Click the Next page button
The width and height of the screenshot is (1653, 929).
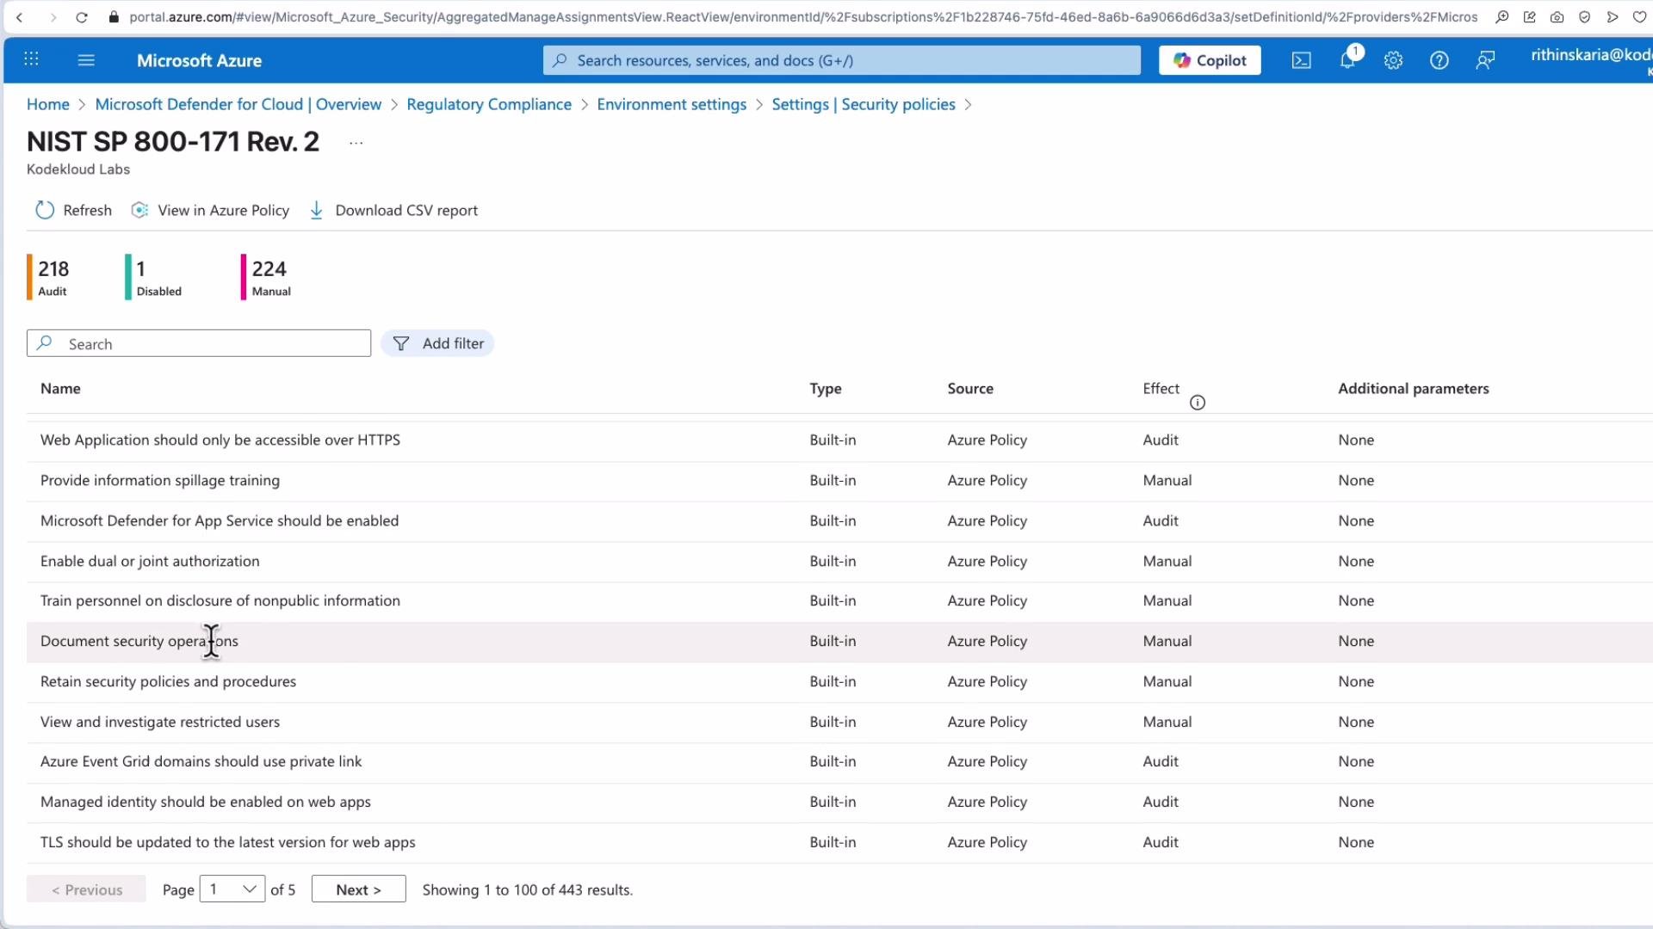(358, 889)
